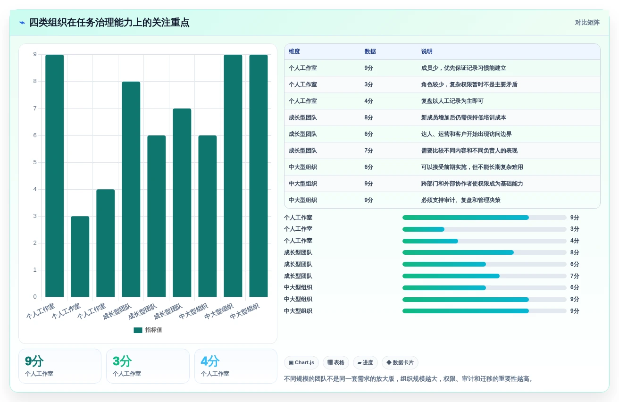The height and width of the screenshot is (402, 619).
Task: Click the 成长型团队 progress bar showing 6分
Action: click(x=485, y=264)
